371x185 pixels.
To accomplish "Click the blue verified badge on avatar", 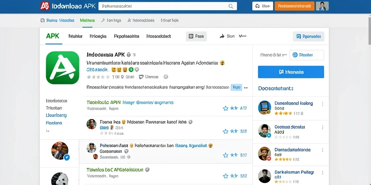I will pos(67,157).
